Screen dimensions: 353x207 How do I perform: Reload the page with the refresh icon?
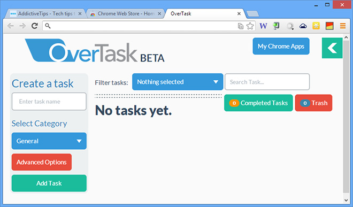click(x=34, y=26)
